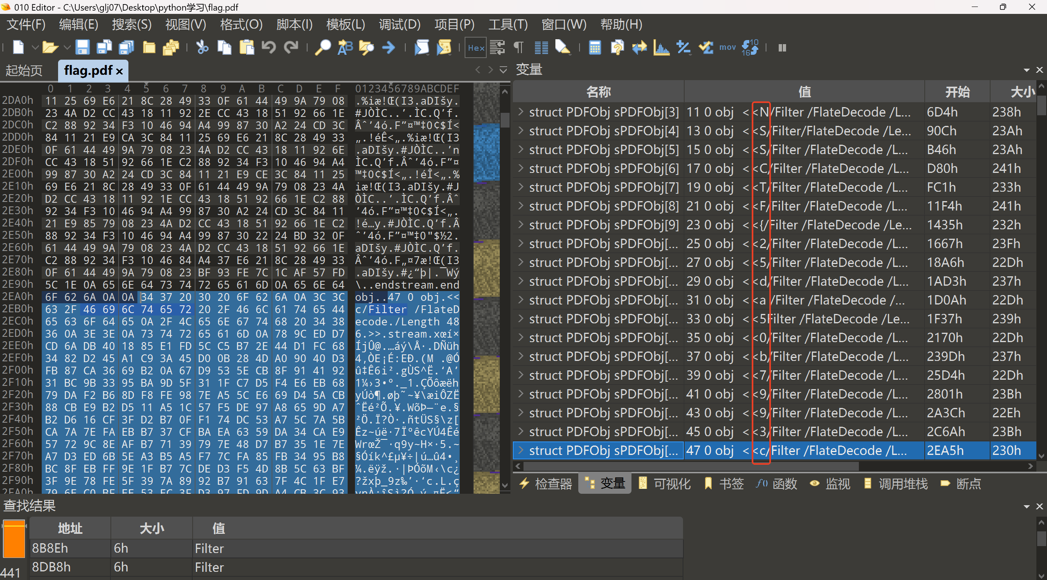Click the Checksum sigma icon
The width and height of the screenshot is (1047, 580).
pyautogui.click(x=706, y=48)
